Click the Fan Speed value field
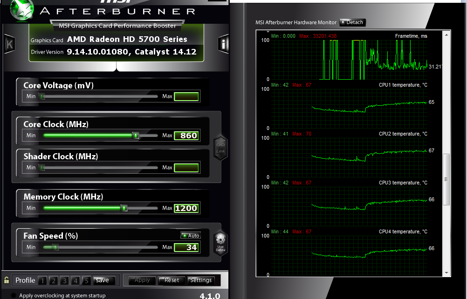Viewport: 467px width, 299px height. 186,247
